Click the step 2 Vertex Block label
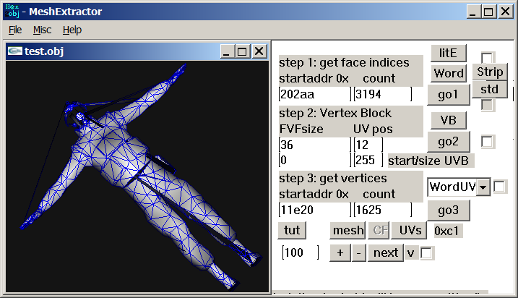518x298 pixels. click(x=335, y=113)
